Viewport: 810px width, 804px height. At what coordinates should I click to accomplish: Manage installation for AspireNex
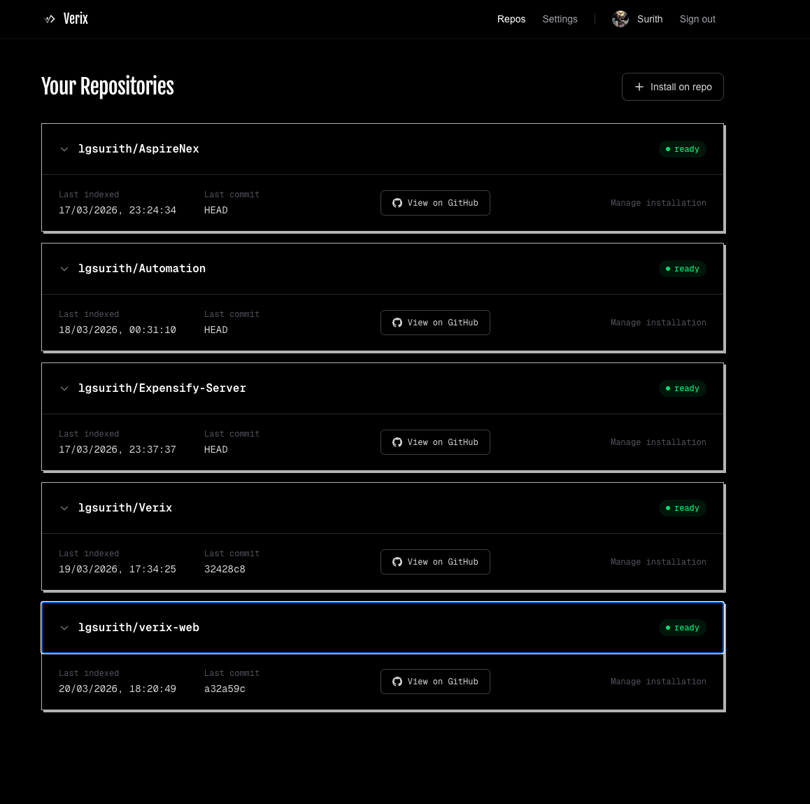tap(658, 203)
